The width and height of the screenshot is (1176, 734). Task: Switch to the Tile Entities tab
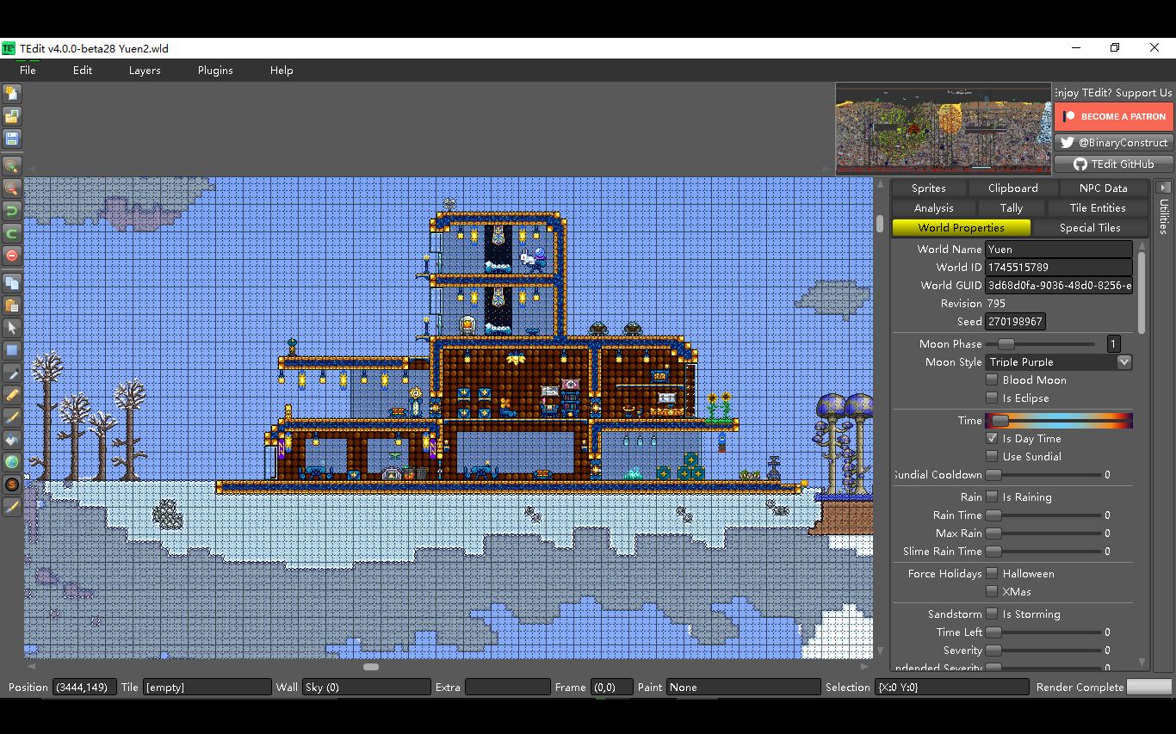coord(1098,207)
